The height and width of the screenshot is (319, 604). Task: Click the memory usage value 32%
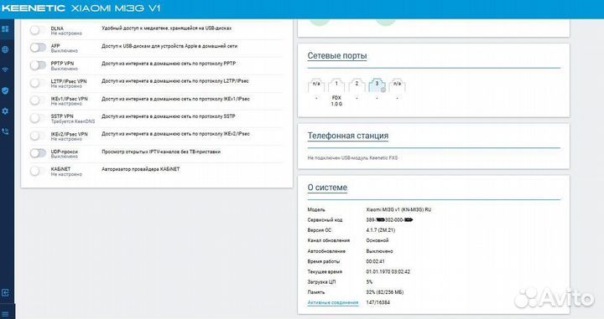pyautogui.click(x=385, y=292)
